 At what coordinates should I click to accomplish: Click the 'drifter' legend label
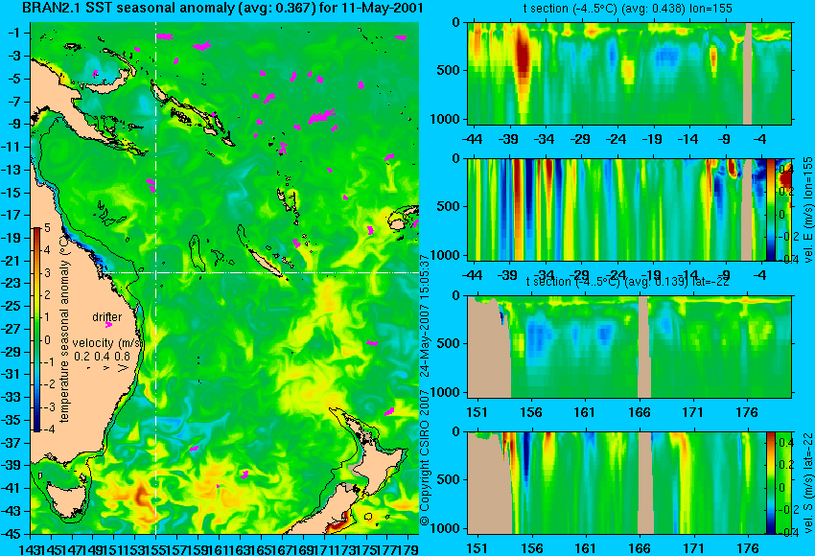[x=107, y=317]
